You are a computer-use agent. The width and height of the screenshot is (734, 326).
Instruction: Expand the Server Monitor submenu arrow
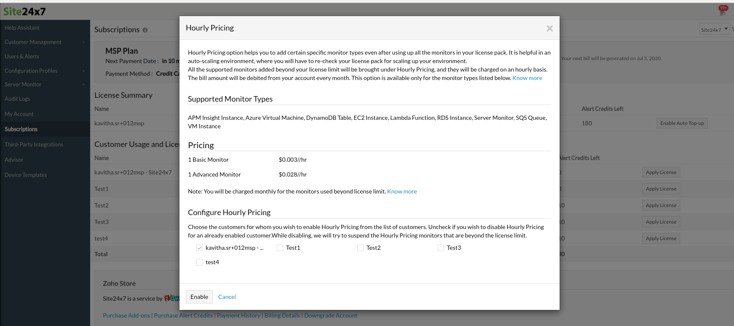pos(83,84)
